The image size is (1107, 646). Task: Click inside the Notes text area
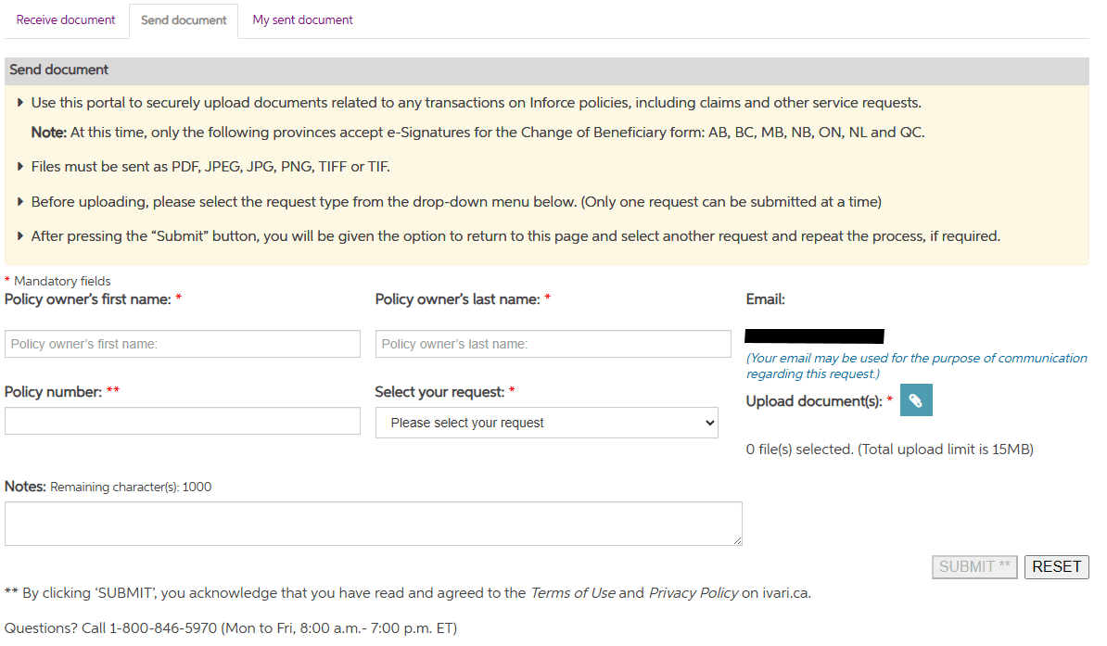tap(373, 524)
